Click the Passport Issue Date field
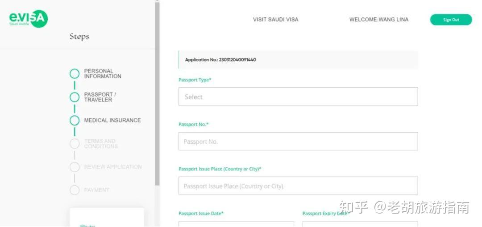The height and width of the screenshot is (227, 482). point(236,224)
